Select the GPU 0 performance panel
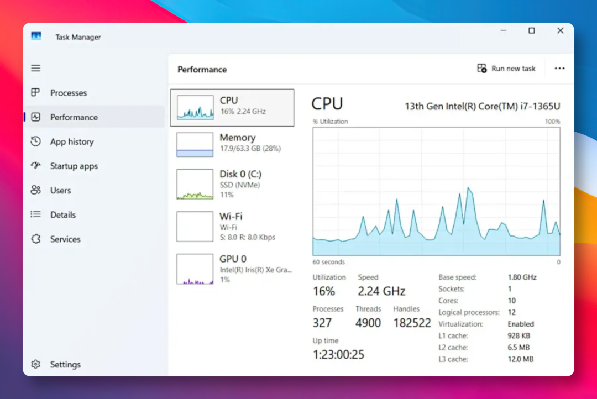Viewport: 597px width, 399px height. coord(232,269)
